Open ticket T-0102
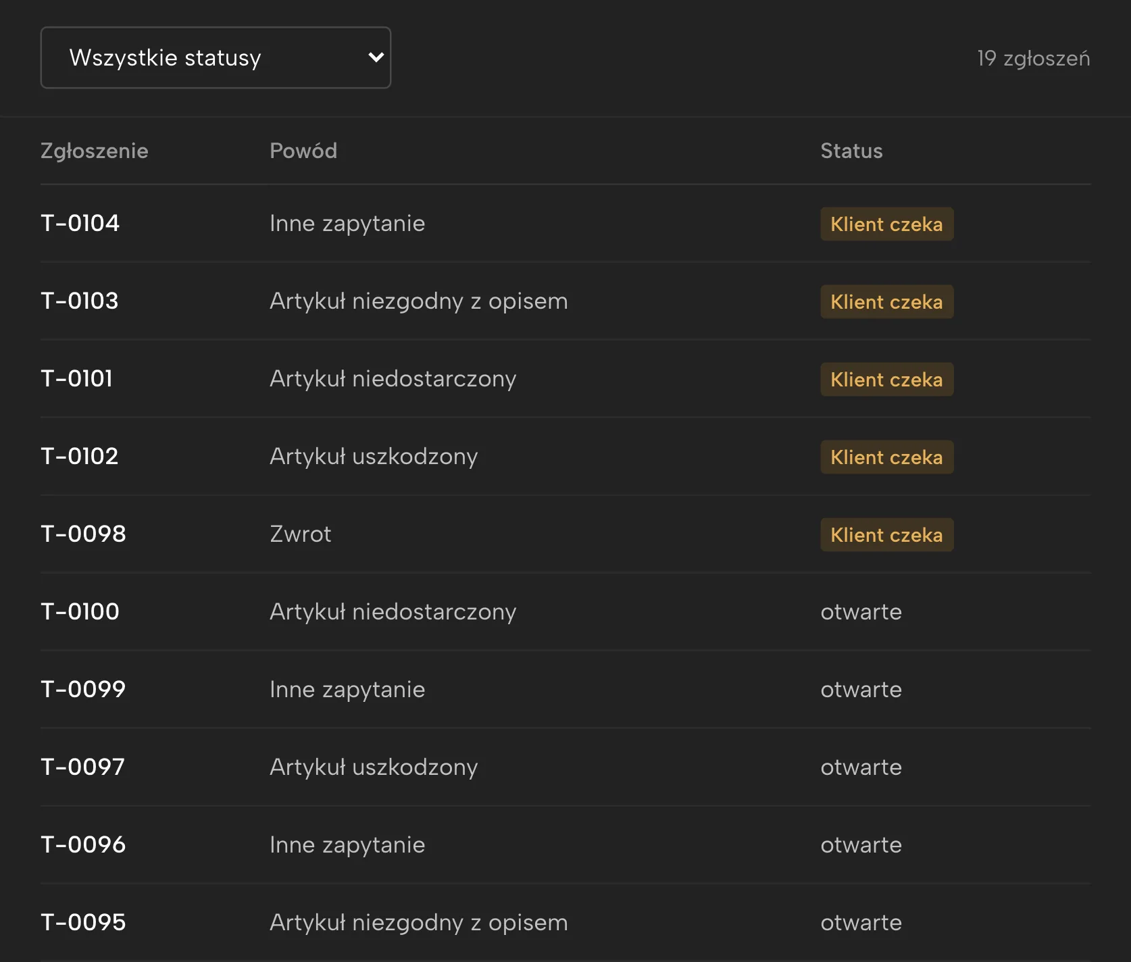The height and width of the screenshot is (962, 1131). point(80,456)
